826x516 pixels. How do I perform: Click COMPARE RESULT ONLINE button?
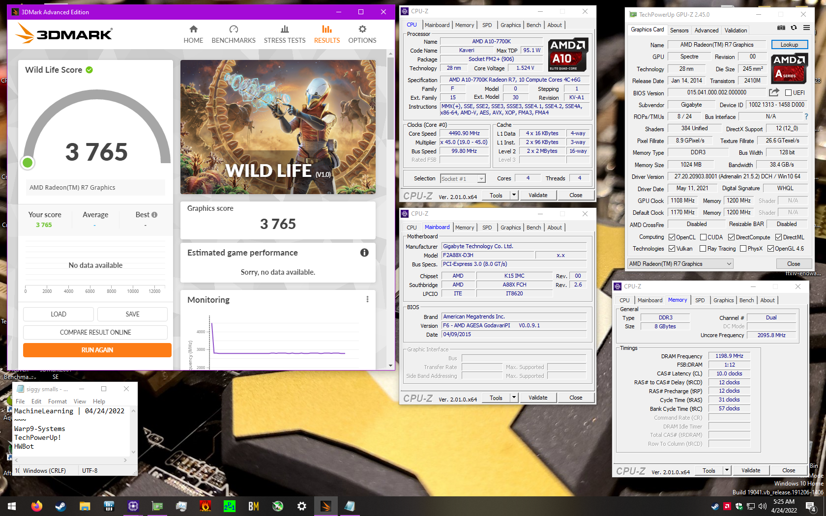point(95,332)
